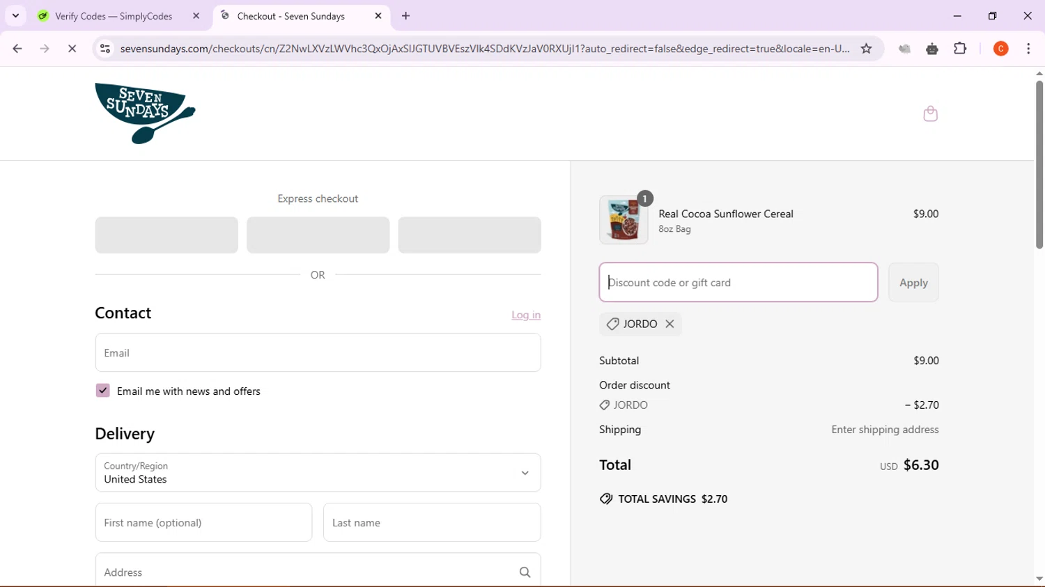Open a new browser tab

(x=405, y=15)
